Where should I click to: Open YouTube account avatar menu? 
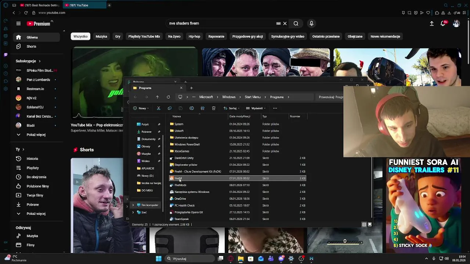[456, 23]
